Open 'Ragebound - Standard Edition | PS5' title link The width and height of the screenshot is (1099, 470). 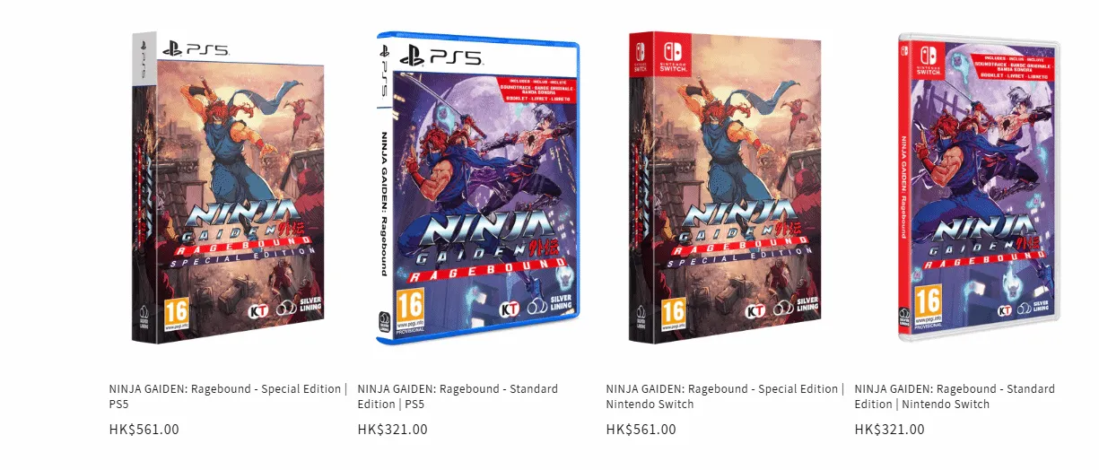click(458, 396)
